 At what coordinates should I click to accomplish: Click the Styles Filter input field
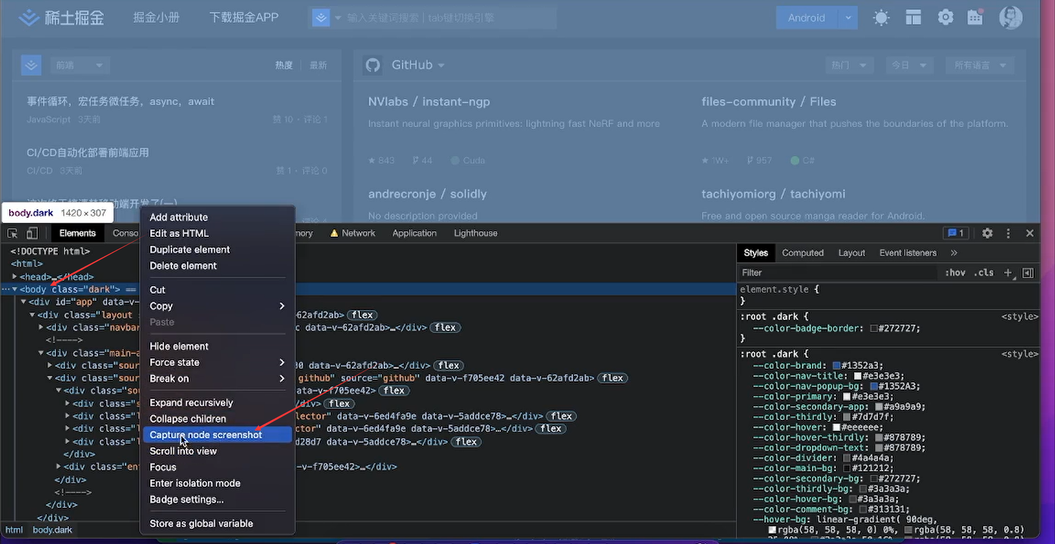[837, 273]
